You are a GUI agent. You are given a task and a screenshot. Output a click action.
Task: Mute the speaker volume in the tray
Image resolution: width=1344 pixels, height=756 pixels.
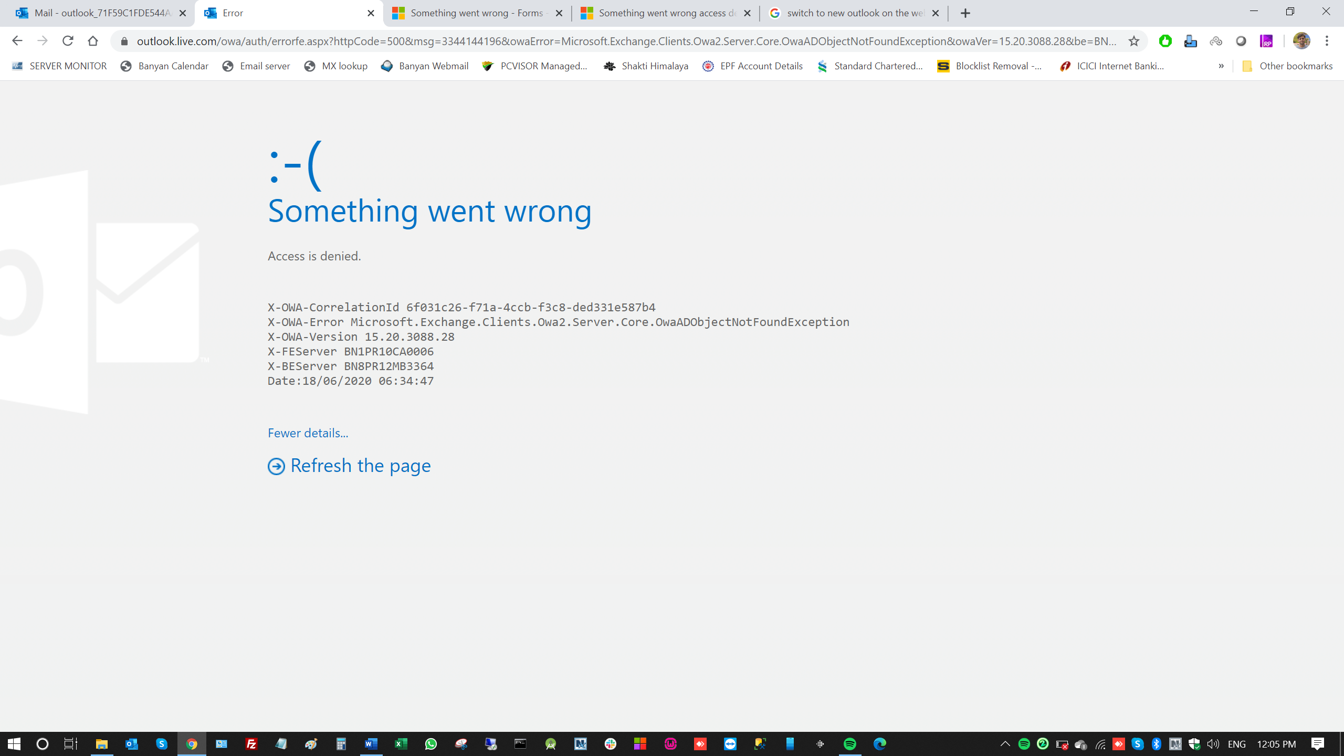[x=1212, y=743]
